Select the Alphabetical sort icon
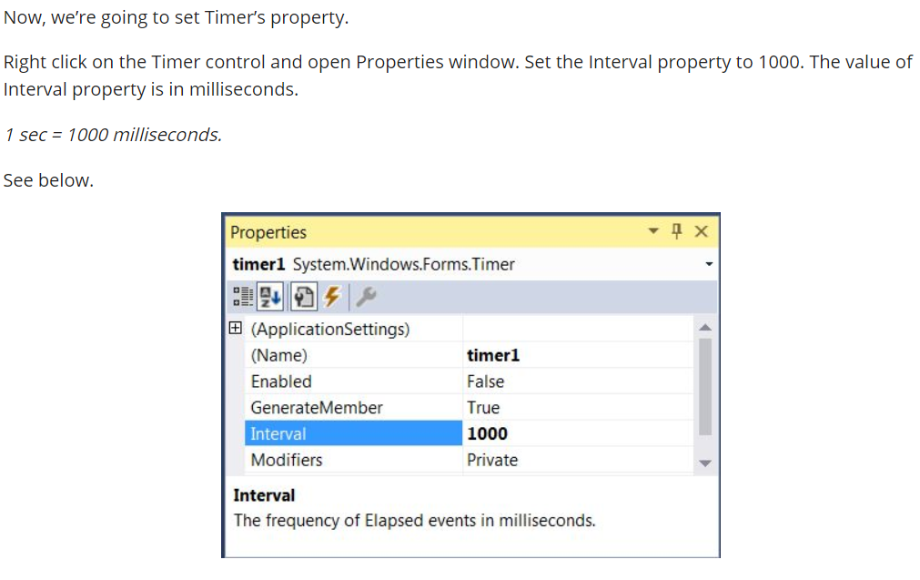 click(269, 296)
